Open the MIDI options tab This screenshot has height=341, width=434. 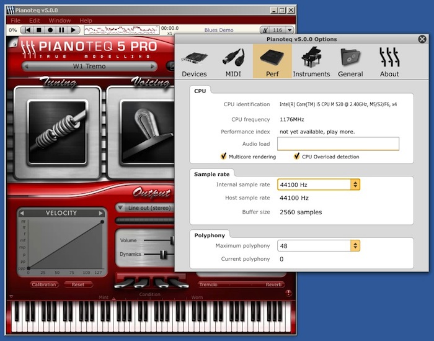pyautogui.click(x=233, y=61)
